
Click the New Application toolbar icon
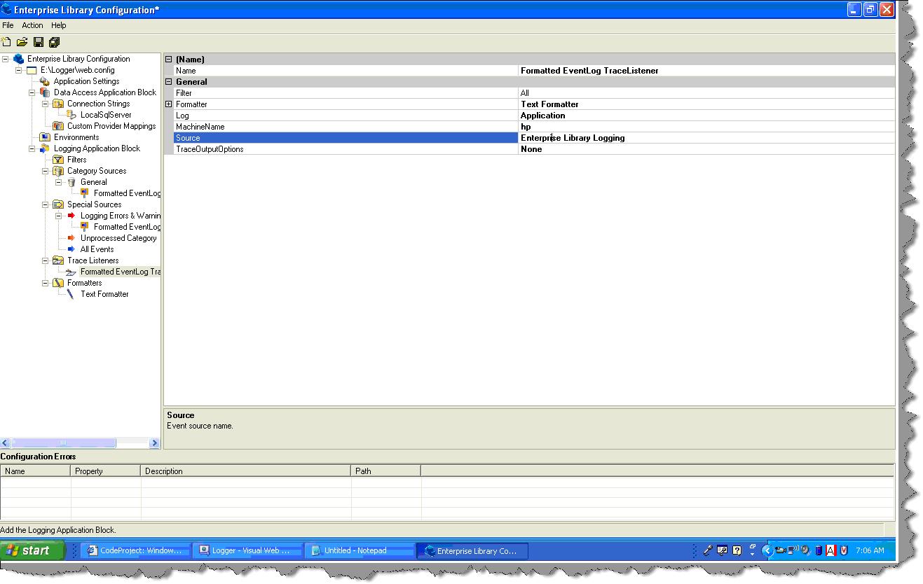point(6,42)
